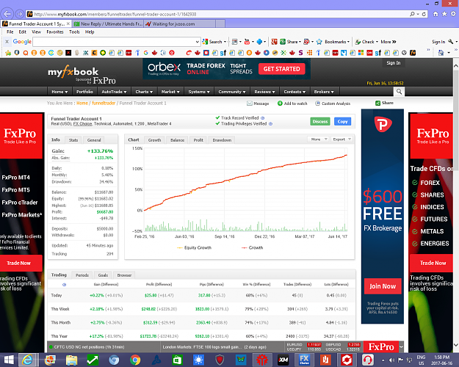Screen dimensions: 459x367
Task: Open the XM app on the taskbar
Action: click(283, 360)
